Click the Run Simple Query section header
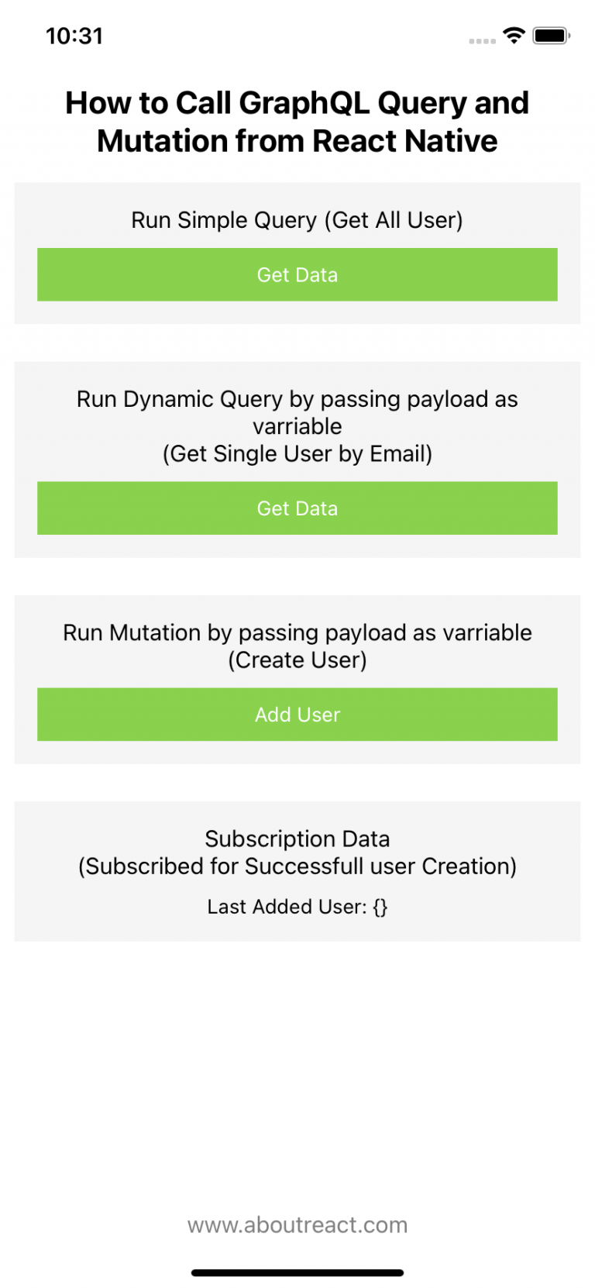Screen dimensions: 595x1288 coord(297,220)
